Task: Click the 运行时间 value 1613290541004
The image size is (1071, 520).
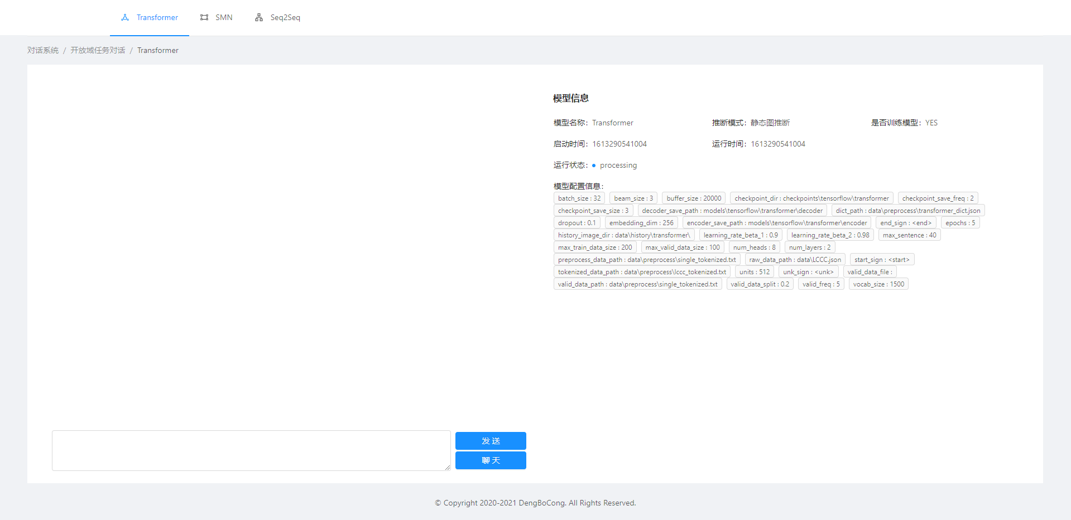Action: click(x=778, y=144)
